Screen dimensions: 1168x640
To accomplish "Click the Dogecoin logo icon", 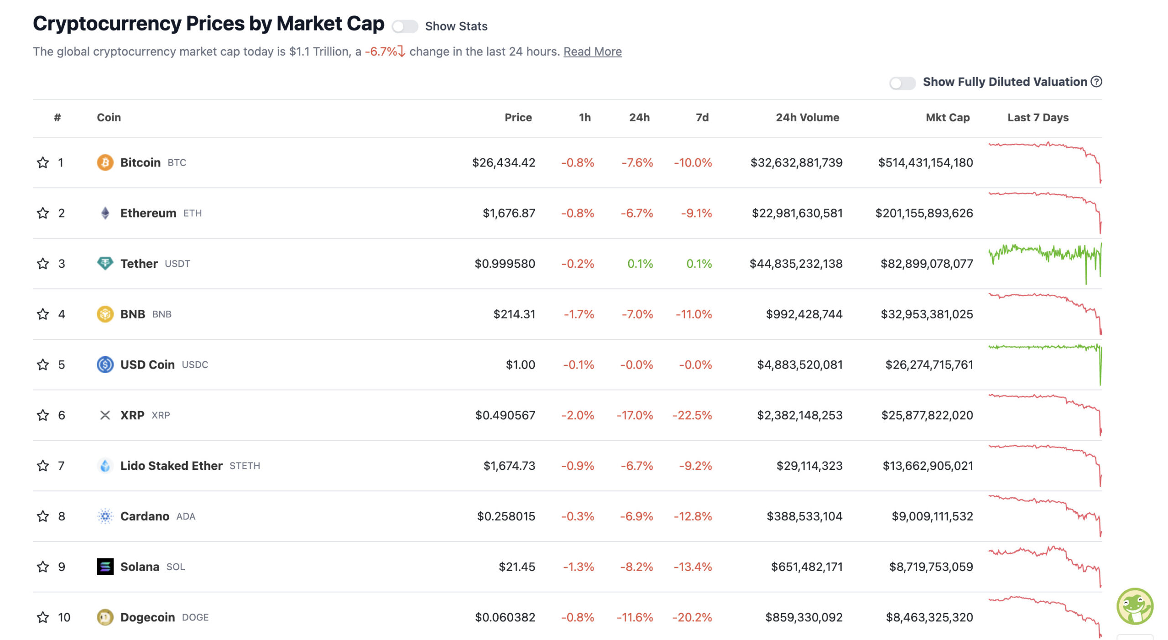I will pos(105,618).
